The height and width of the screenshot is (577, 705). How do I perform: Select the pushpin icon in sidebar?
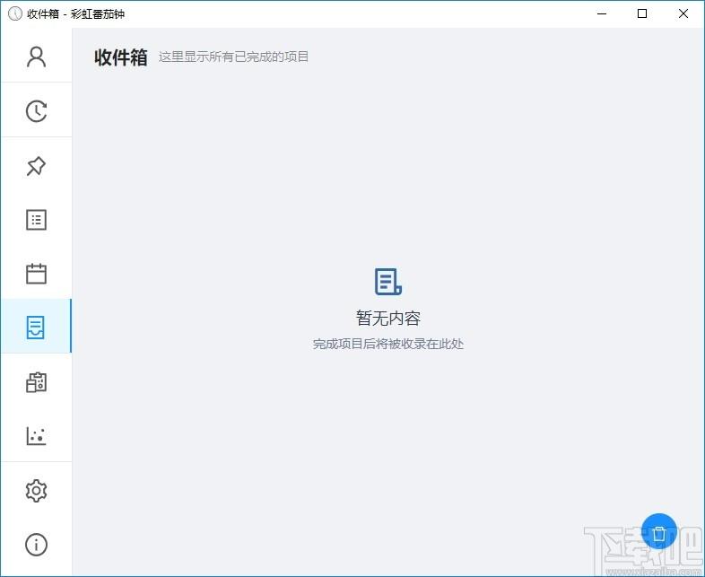36,166
